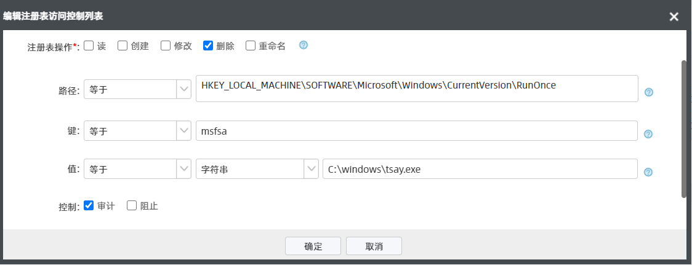Click help icon beside the path field
The image size is (692, 265).
[x=648, y=92]
